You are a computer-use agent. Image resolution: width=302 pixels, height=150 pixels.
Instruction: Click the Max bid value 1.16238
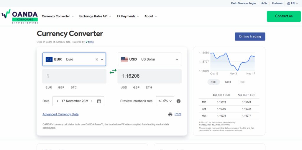[x=221, y=116]
